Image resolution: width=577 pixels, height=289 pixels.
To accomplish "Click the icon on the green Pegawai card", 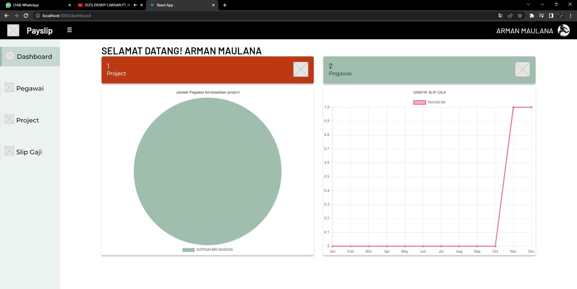I will point(522,69).
